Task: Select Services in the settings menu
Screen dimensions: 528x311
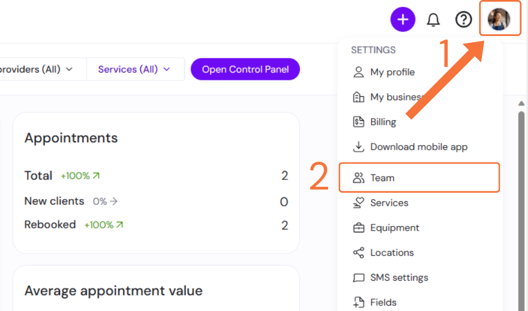Action: click(389, 202)
